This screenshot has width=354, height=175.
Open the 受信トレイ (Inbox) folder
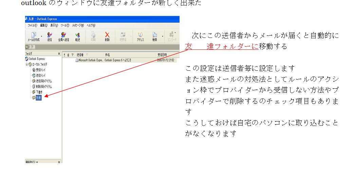coord(39,70)
